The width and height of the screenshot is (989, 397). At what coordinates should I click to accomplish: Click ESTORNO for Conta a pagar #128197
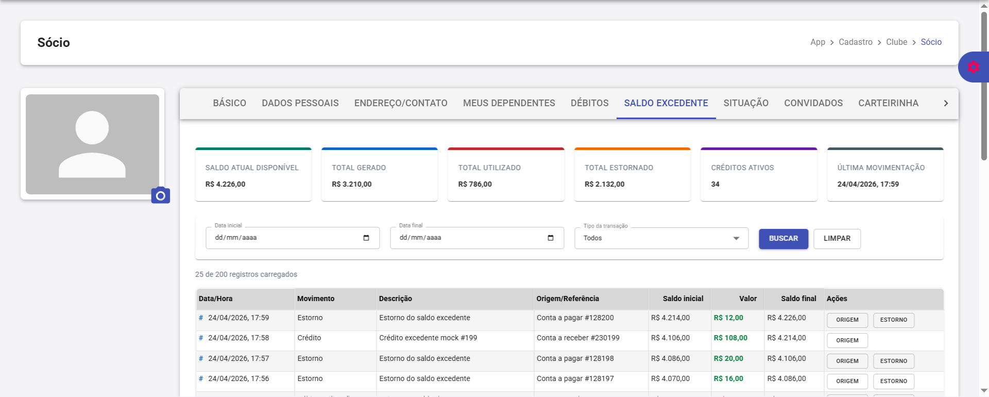894,382
